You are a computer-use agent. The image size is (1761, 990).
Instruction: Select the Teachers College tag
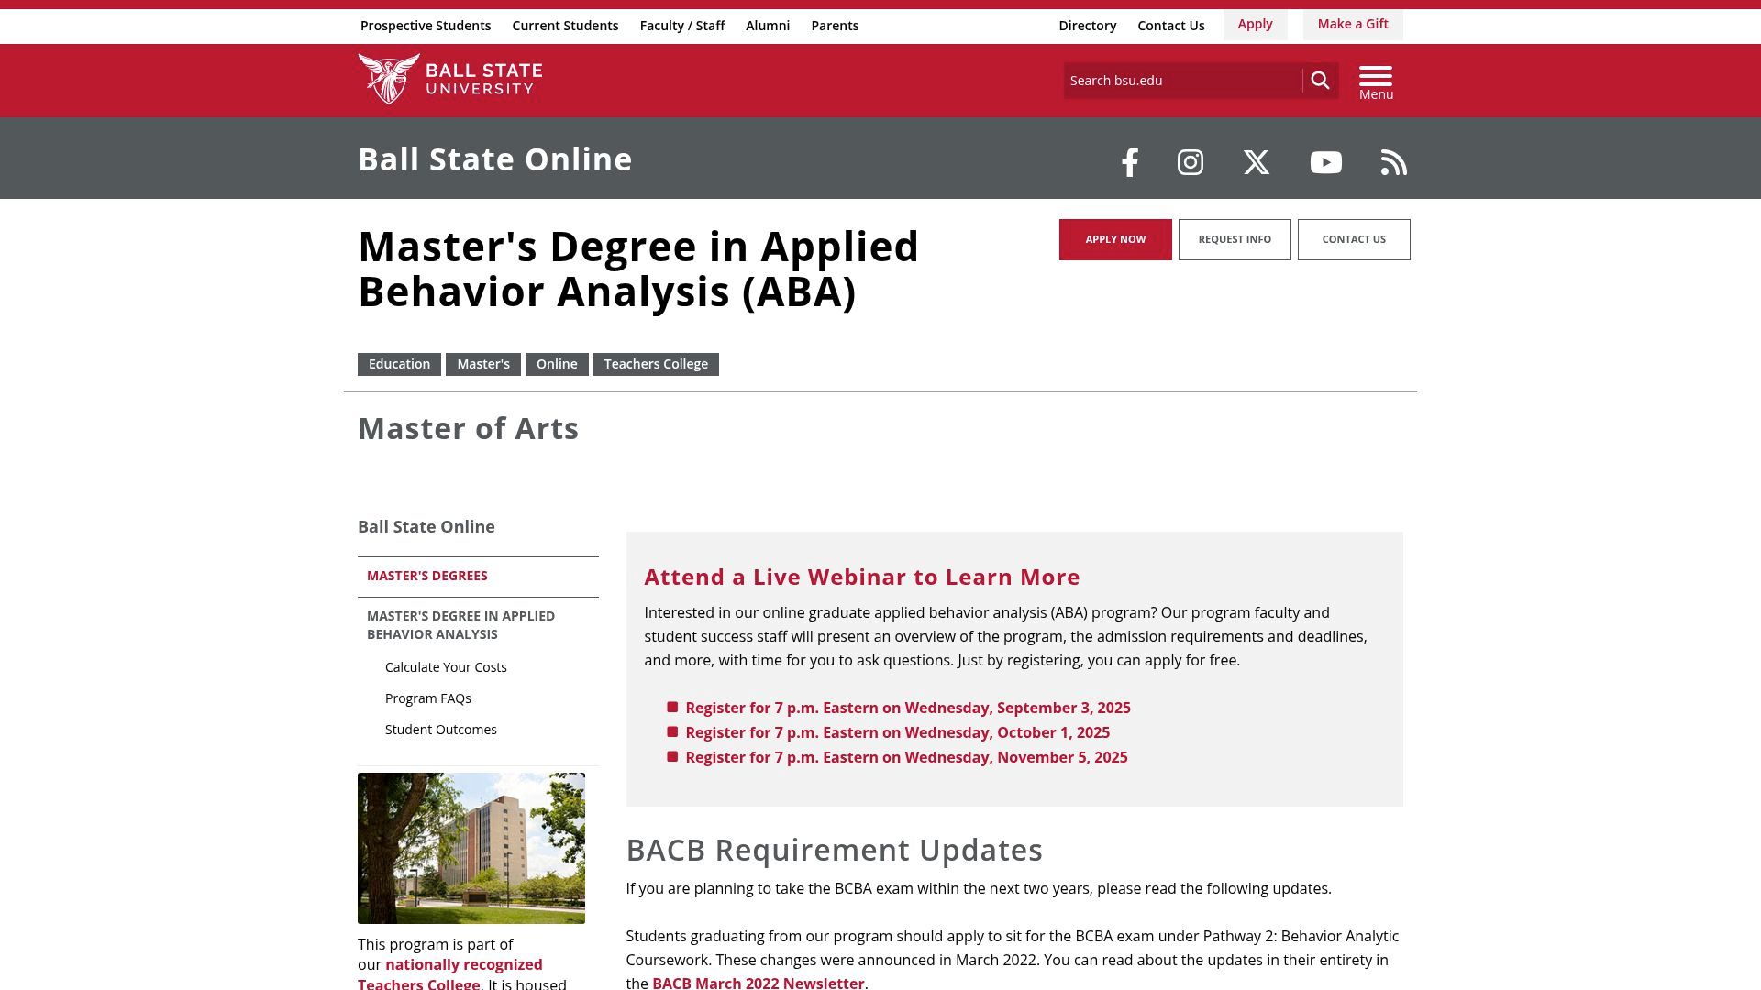(656, 364)
